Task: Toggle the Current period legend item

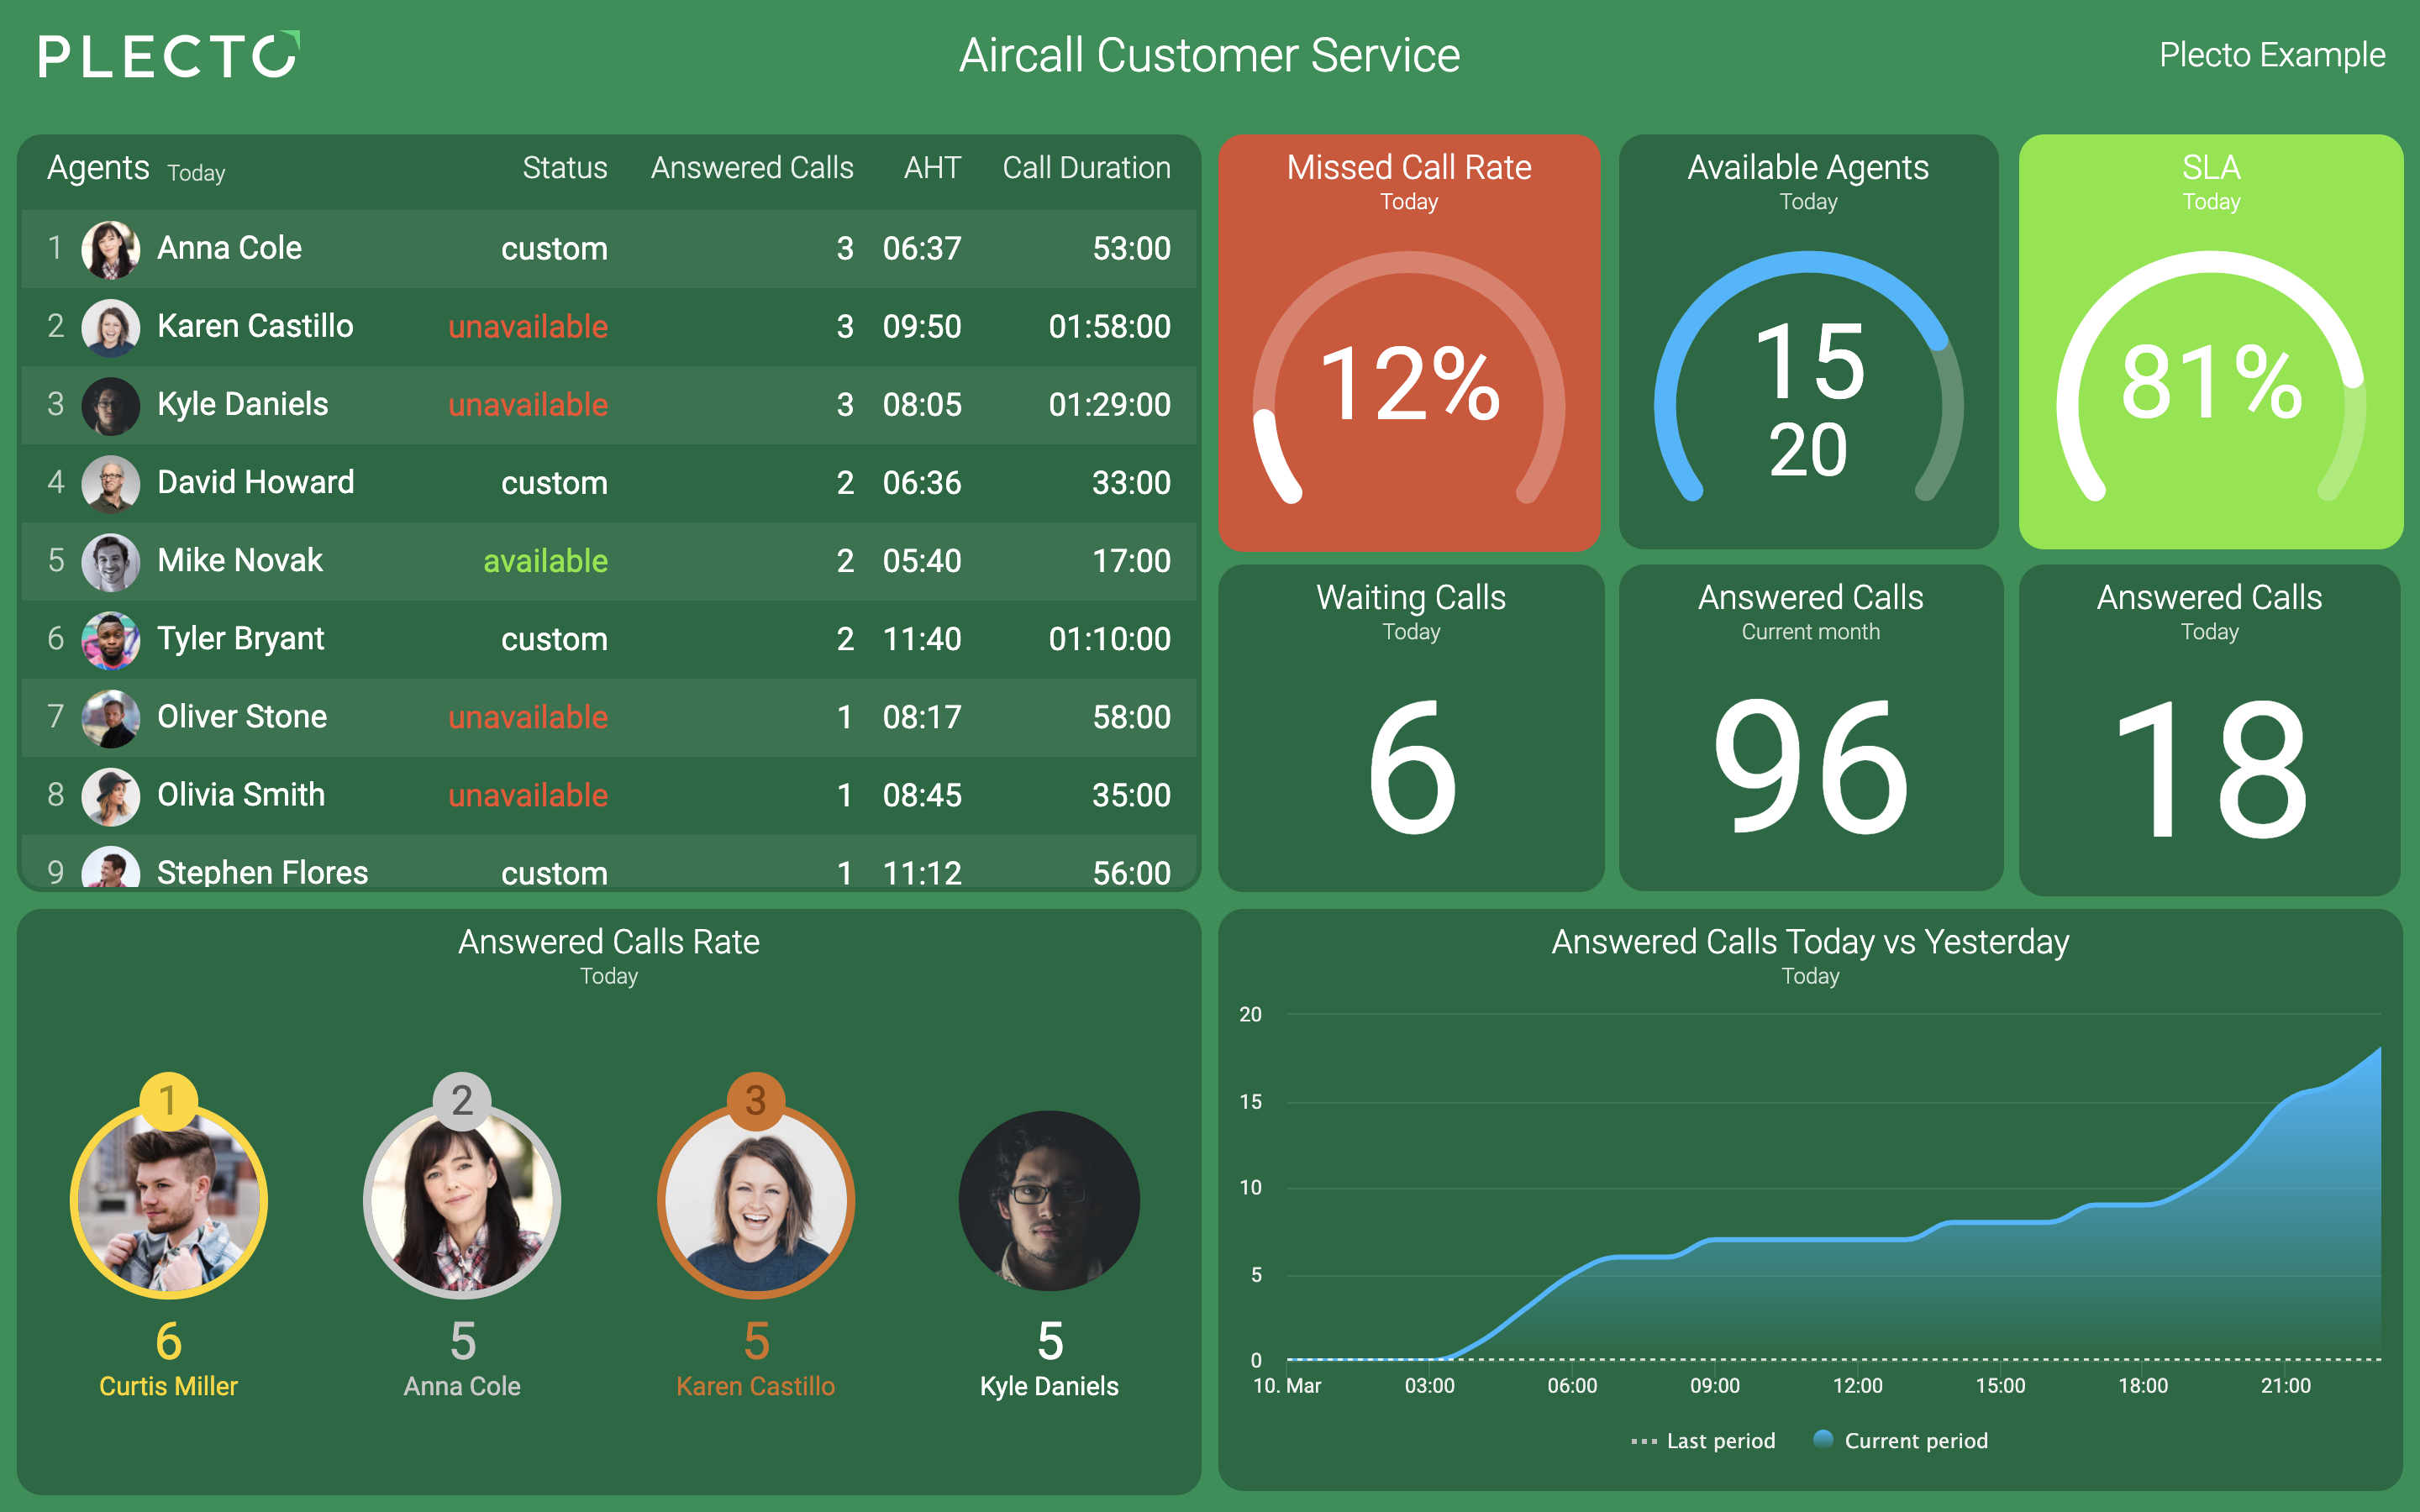Action: click(x=1900, y=1441)
